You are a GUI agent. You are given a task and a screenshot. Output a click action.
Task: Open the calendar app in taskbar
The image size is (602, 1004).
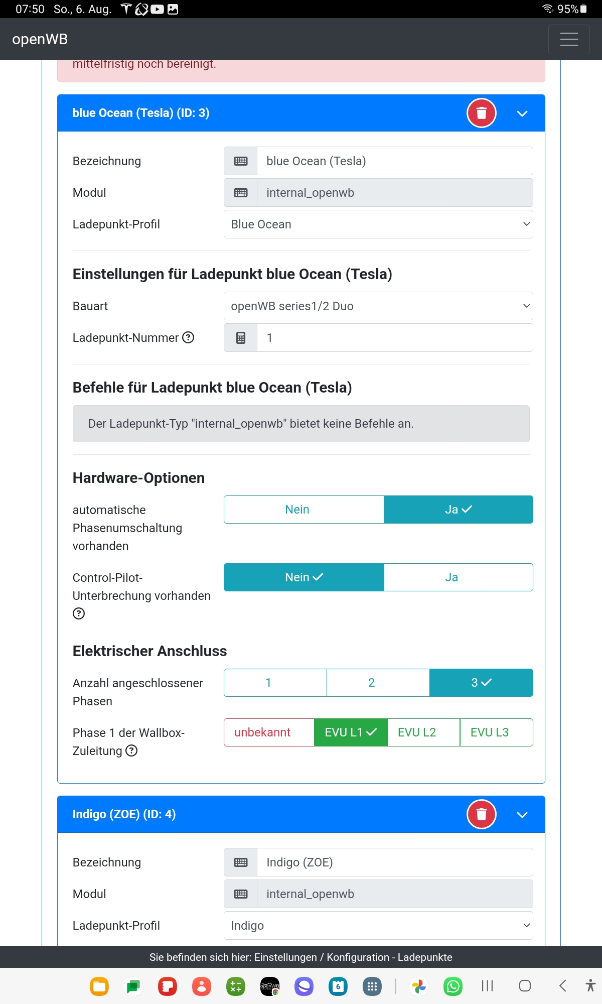click(x=338, y=986)
